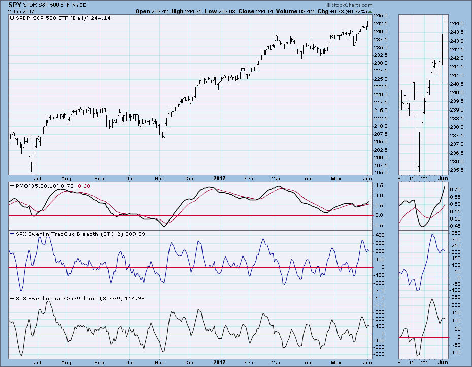Click the 'Open 243.42' value
472x367 pixels.
tap(151, 12)
